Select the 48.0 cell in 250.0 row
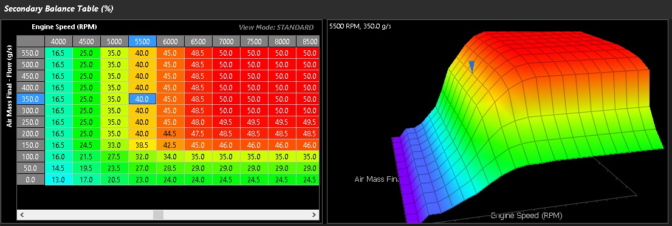The width and height of the screenshot is (672, 226). (x=199, y=122)
